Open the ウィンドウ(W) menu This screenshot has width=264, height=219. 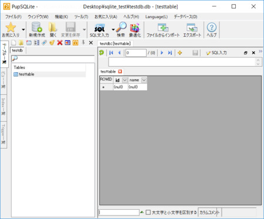(38, 17)
